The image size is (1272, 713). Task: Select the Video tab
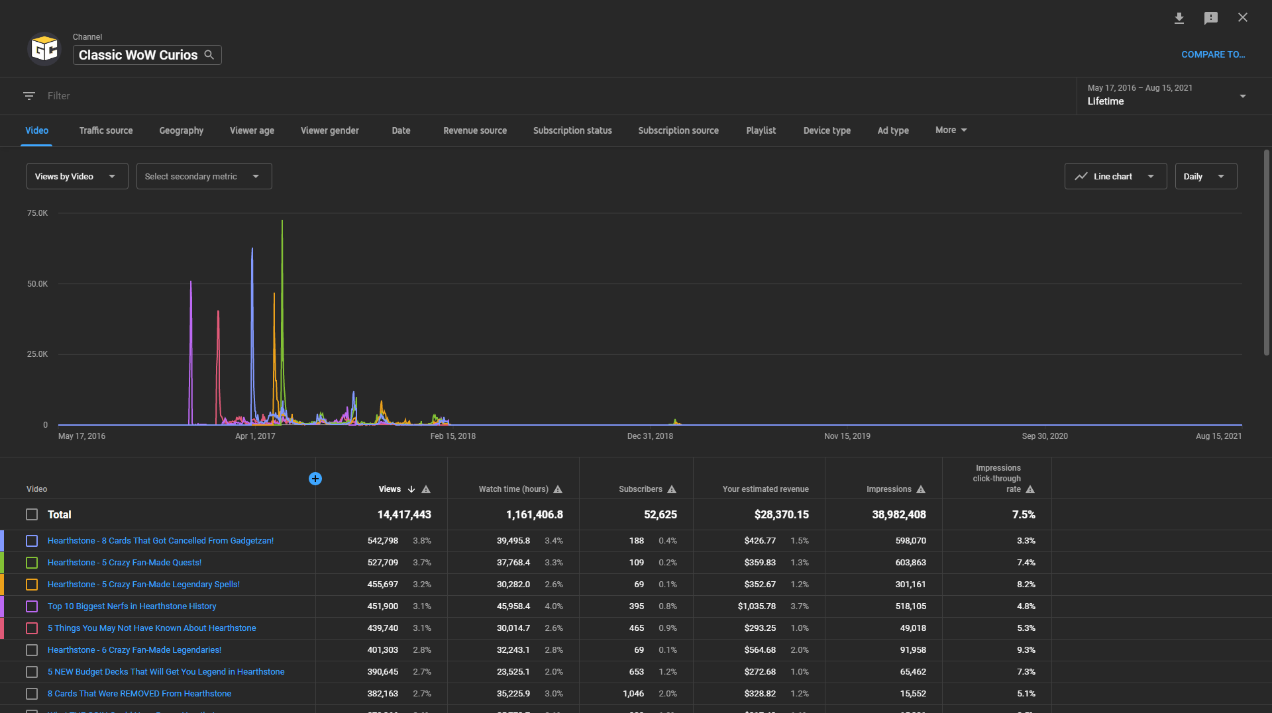pyautogui.click(x=37, y=130)
